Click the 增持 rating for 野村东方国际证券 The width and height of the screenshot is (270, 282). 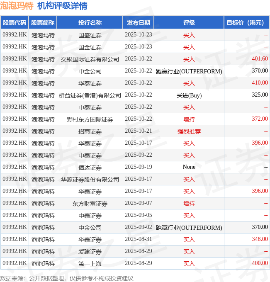tap(189, 119)
